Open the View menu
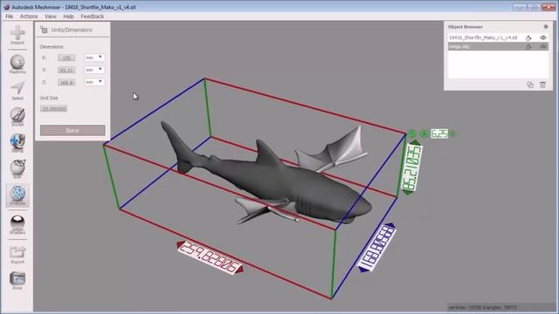559x314 pixels. (51, 17)
